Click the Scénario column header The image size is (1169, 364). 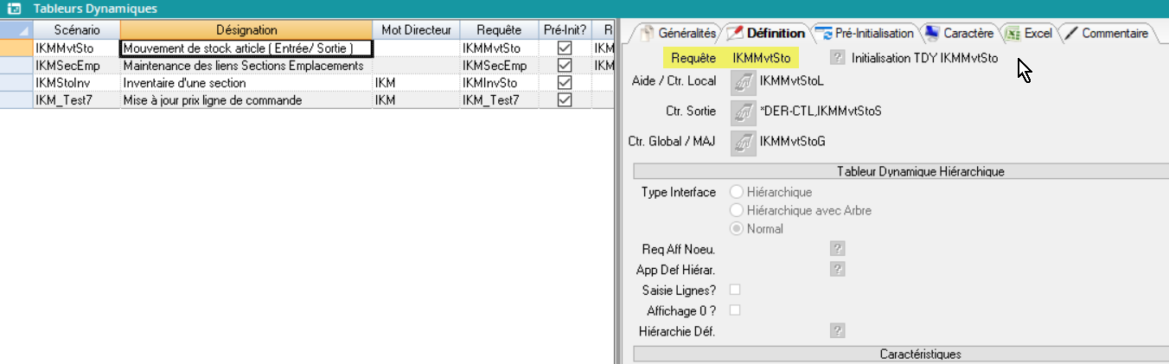tap(76, 30)
